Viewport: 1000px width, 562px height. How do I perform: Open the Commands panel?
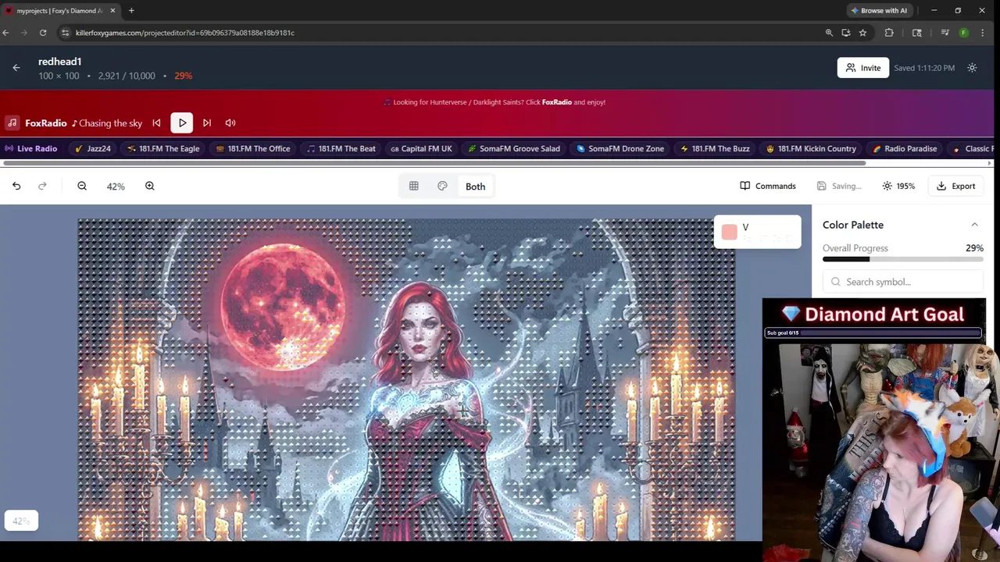768,186
